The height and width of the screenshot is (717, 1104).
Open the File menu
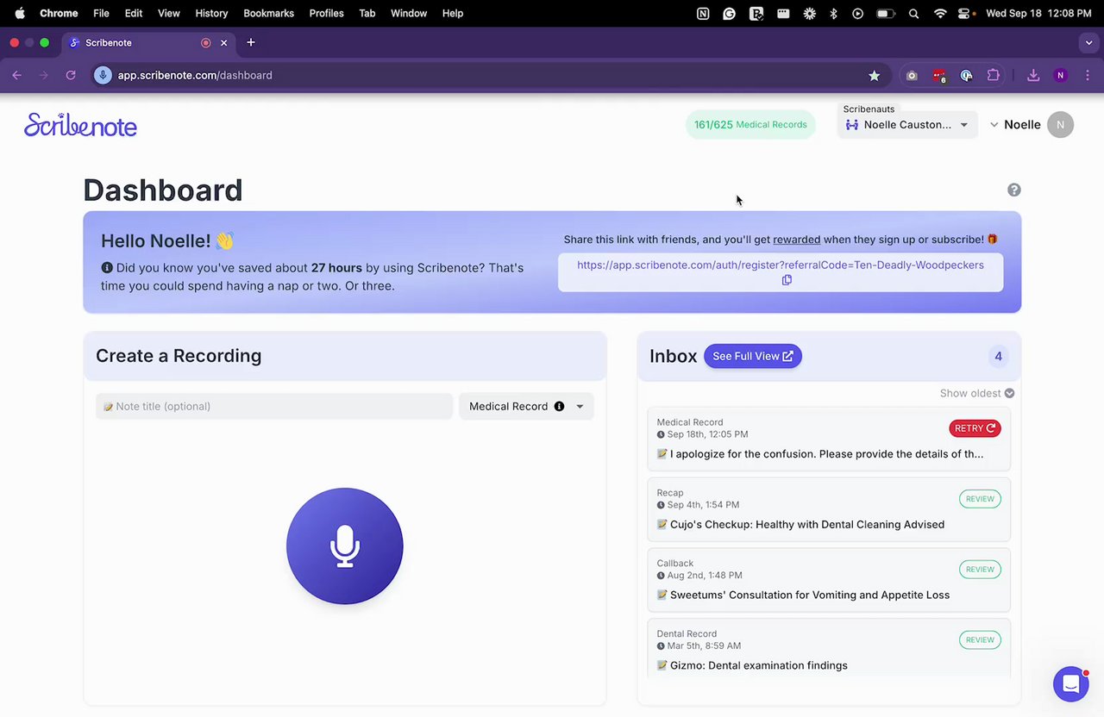pyautogui.click(x=101, y=14)
